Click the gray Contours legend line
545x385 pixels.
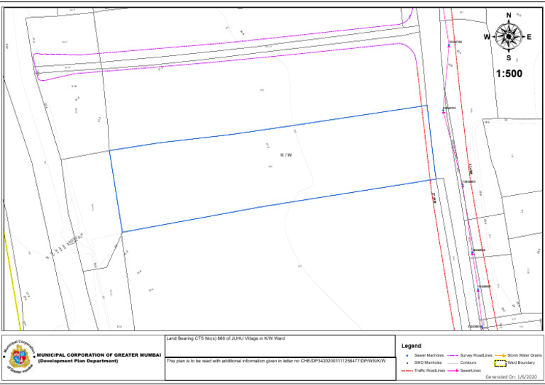point(453,363)
